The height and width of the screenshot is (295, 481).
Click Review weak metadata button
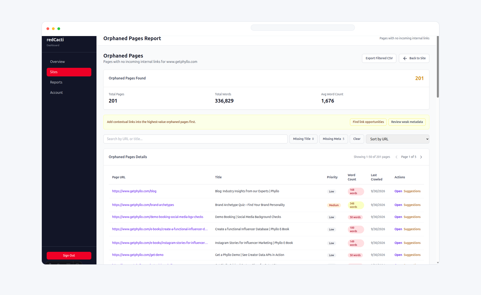coord(407,122)
